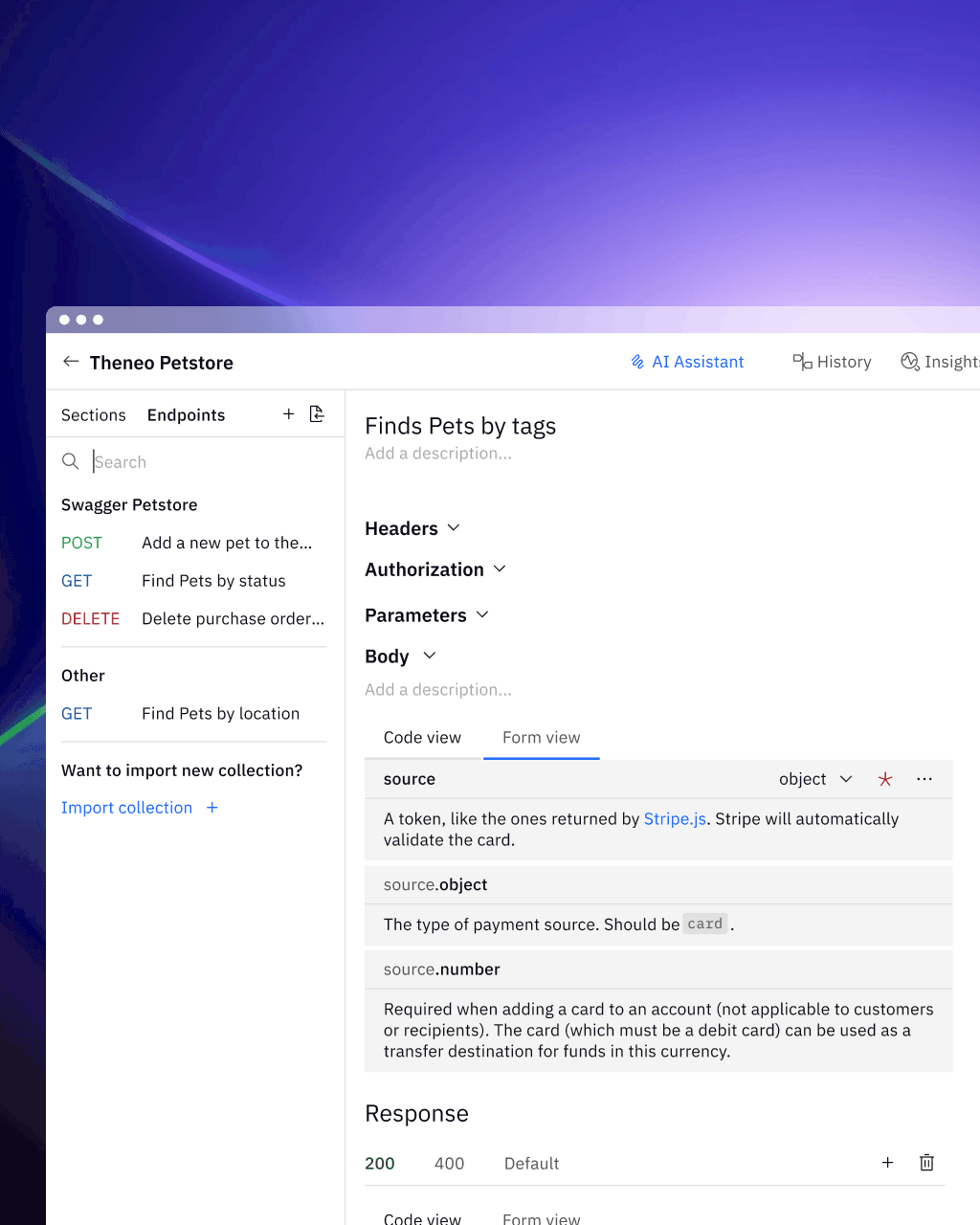This screenshot has width=980, height=1225.
Task: Open DELETE Delete purchase order endpoint
Action: [x=192, y=619]
